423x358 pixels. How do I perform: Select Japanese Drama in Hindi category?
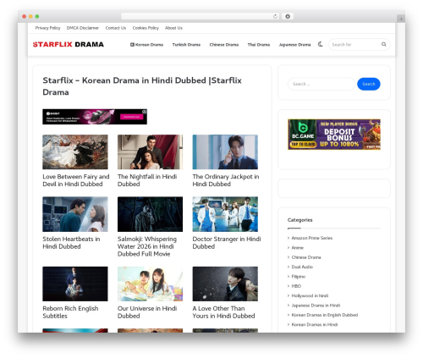coord(316,306)
